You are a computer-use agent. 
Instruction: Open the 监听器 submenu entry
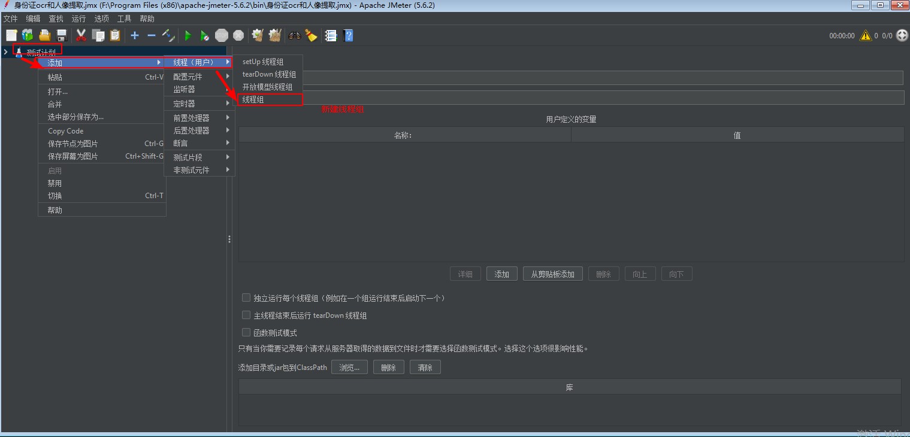tap(199, 89)
